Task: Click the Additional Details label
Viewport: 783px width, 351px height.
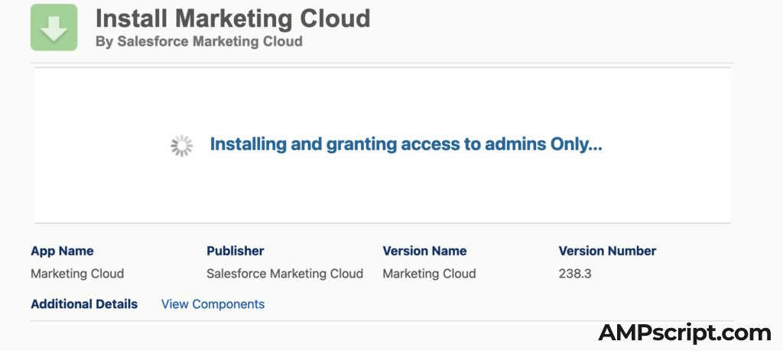Action: pyautogui.click(x=84, y=304)
